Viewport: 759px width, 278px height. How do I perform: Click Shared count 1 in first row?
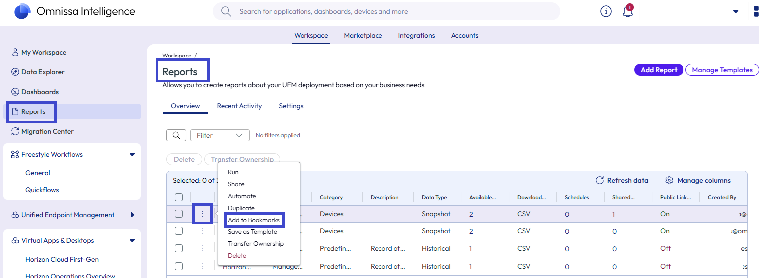(x=614, y=214)
